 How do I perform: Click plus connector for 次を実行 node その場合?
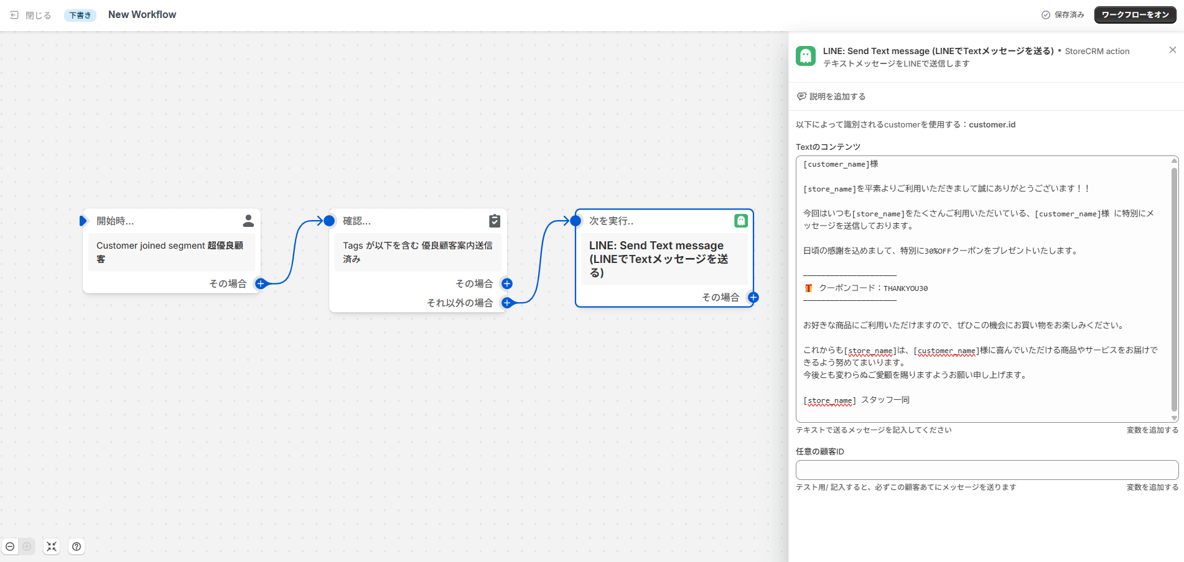coord(753,297)
